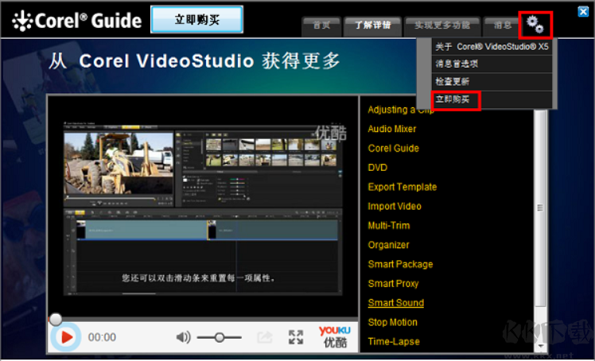Open the 消息 tab
Screen dimensions: 595x361
tap(503, 25)
